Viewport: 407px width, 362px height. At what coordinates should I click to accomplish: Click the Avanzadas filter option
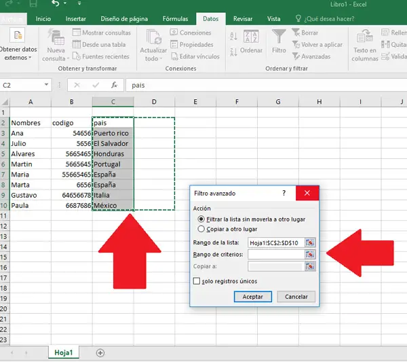pos(311,56)
